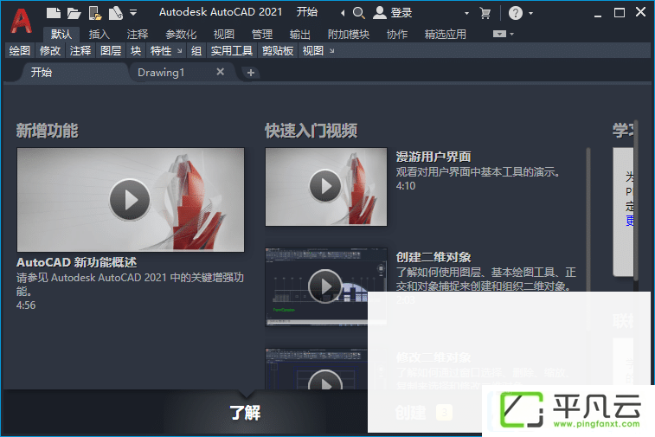The width and height of the screenshot is (655, 437).
Task: Expand the 剪贴板 ribbon panel
Action: click(278, 51)
